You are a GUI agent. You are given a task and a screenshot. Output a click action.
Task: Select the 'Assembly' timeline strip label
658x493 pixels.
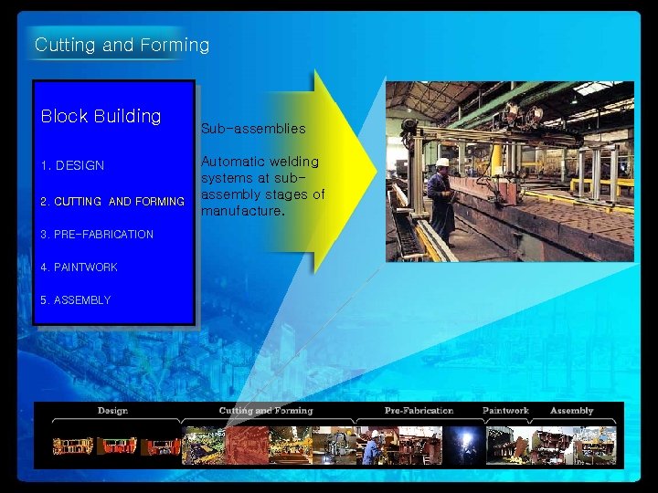[x=571, y=411]
